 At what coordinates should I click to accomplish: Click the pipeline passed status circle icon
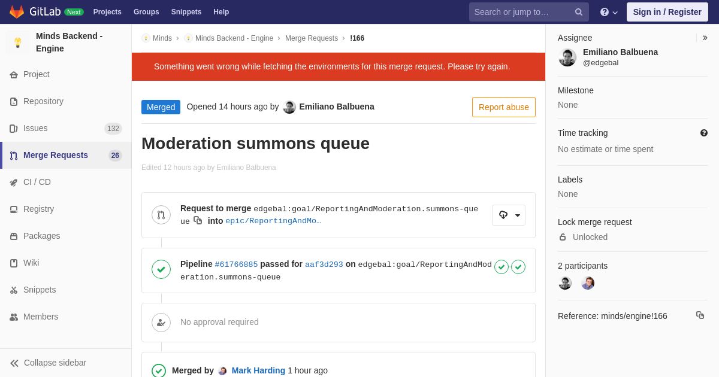pos(161,269)
